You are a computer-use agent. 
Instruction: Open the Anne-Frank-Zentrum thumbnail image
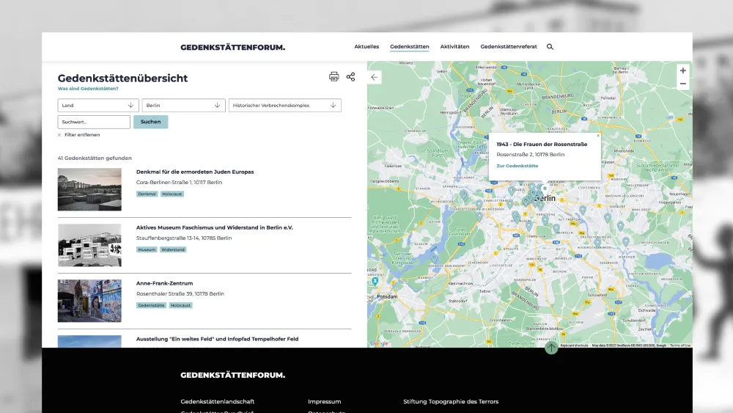(89, 301)
